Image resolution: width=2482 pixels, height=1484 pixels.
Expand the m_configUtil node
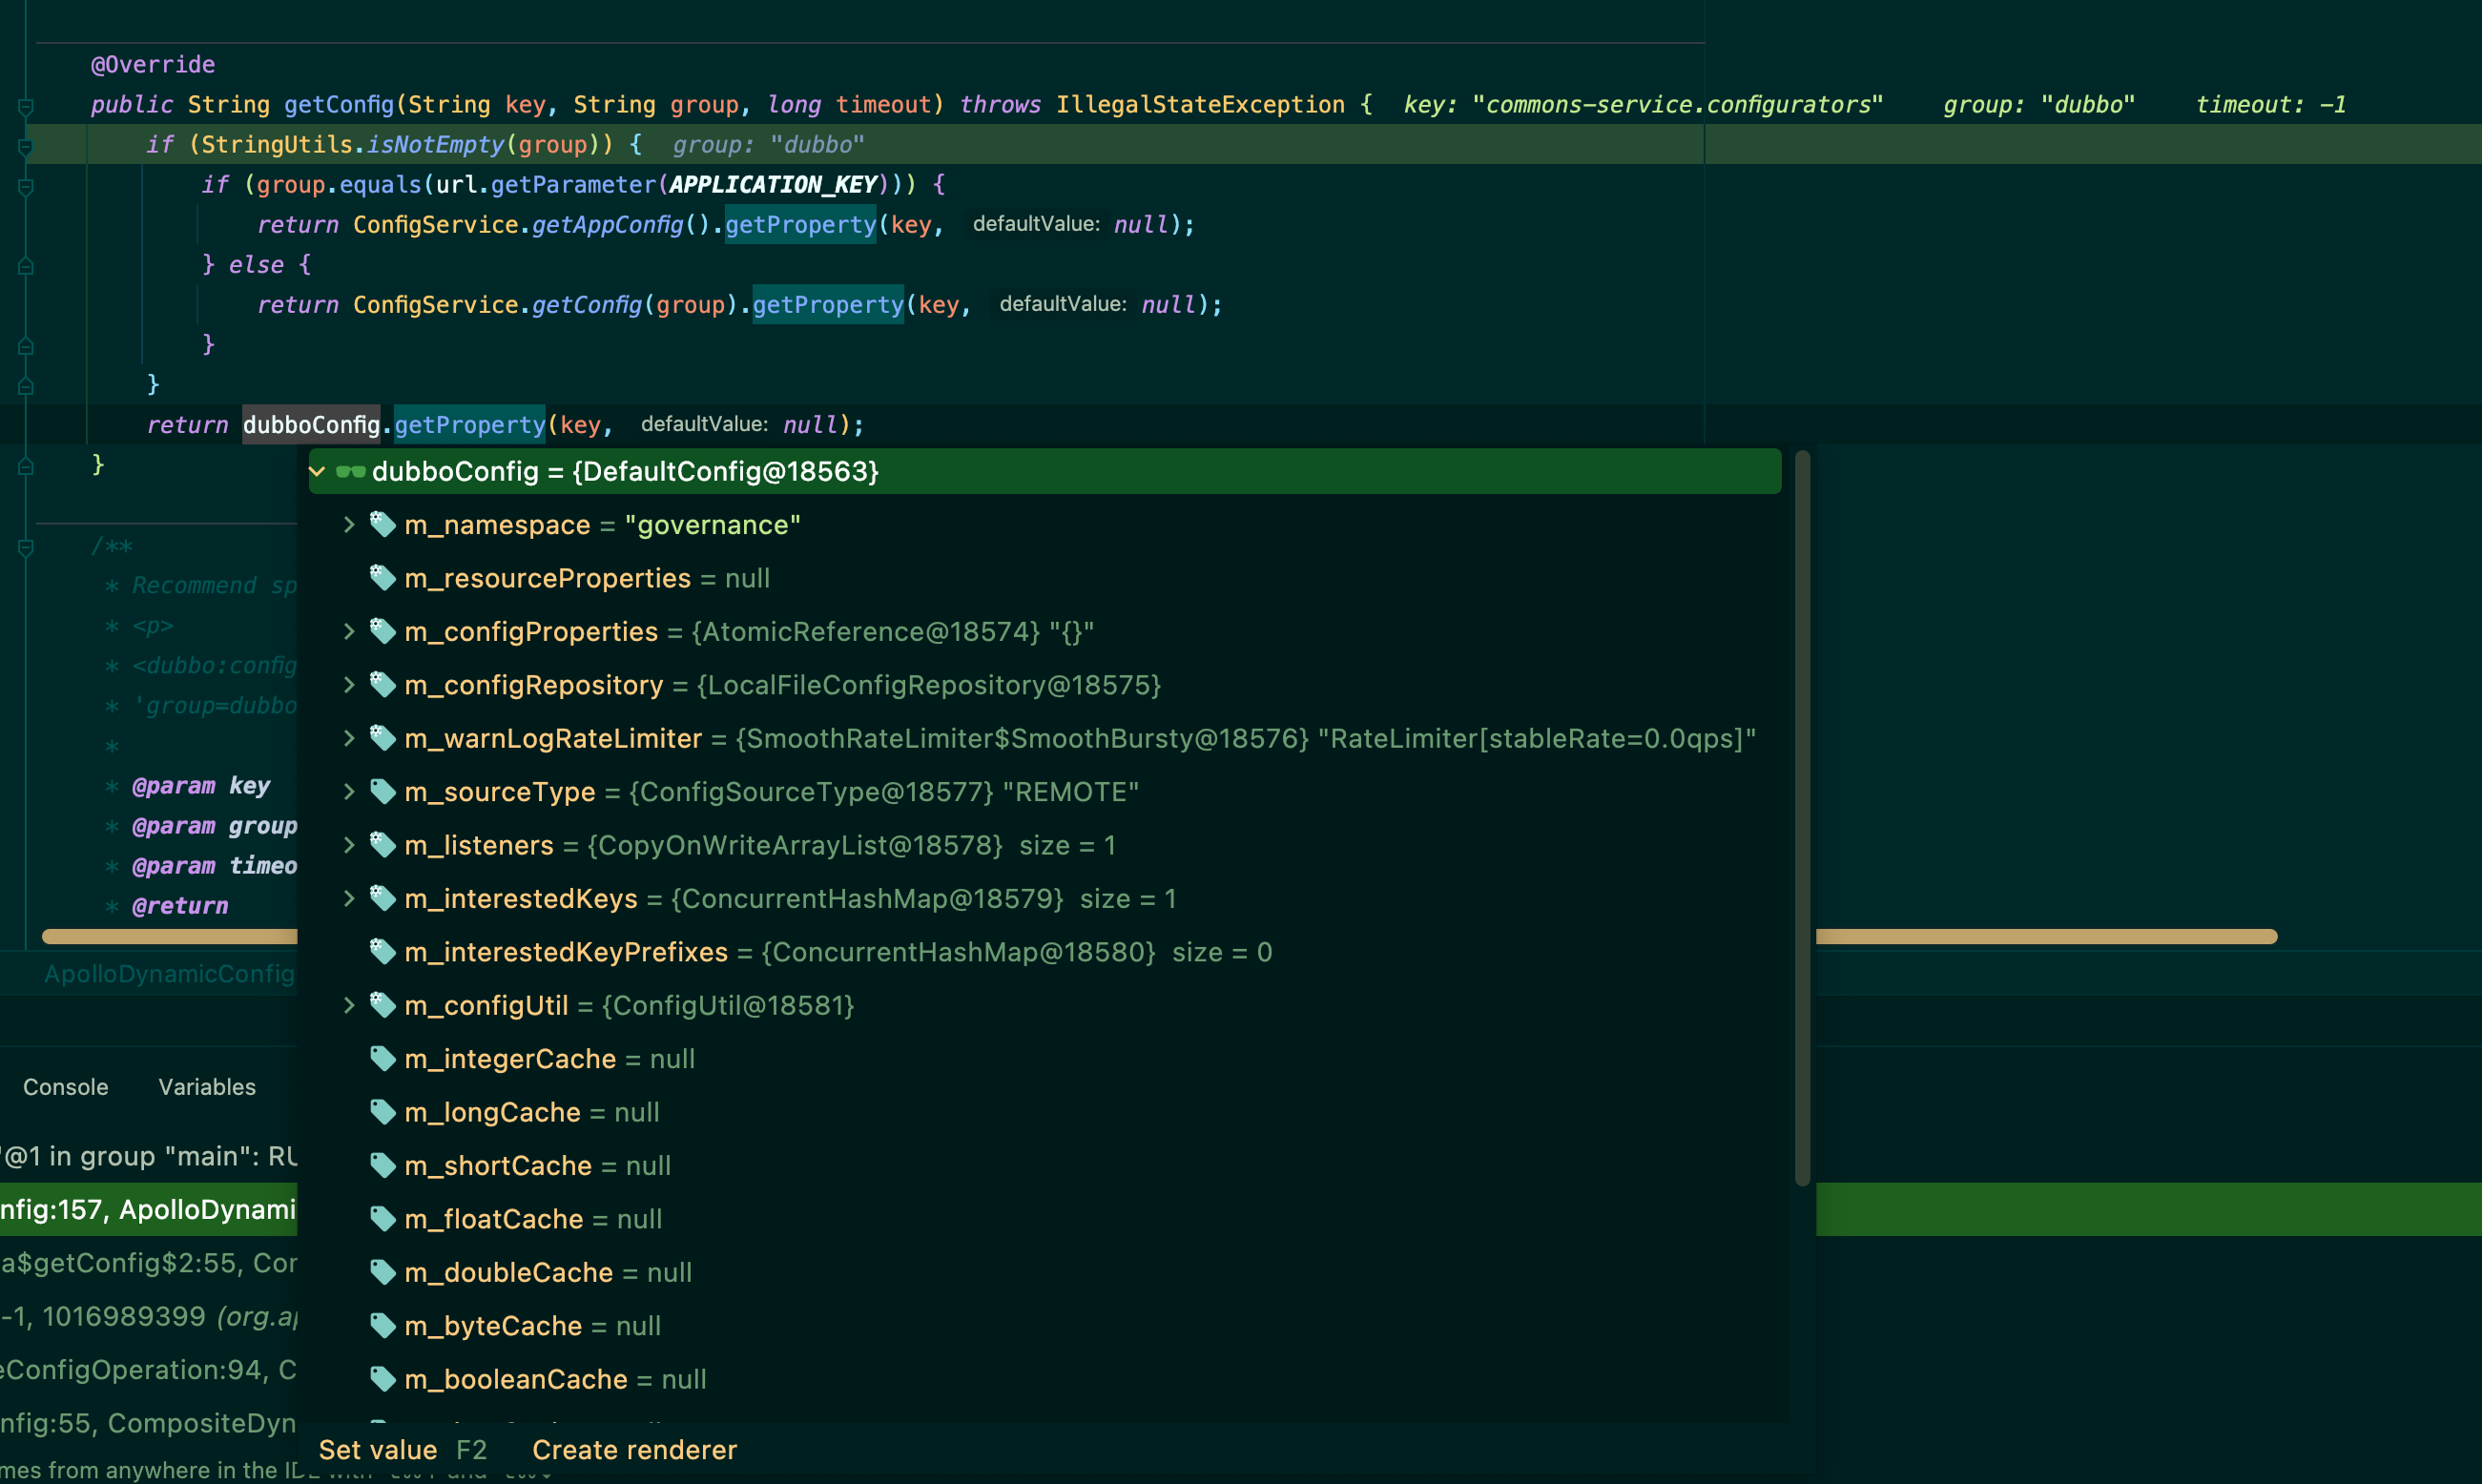click(348, 1005)
